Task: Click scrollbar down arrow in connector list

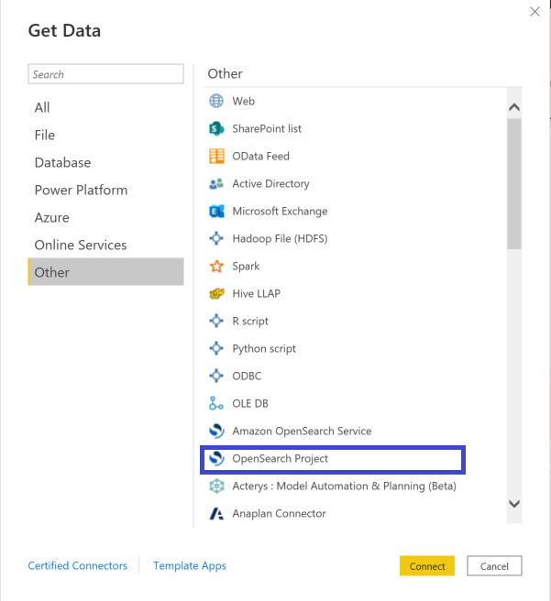Action: point(514,504)
